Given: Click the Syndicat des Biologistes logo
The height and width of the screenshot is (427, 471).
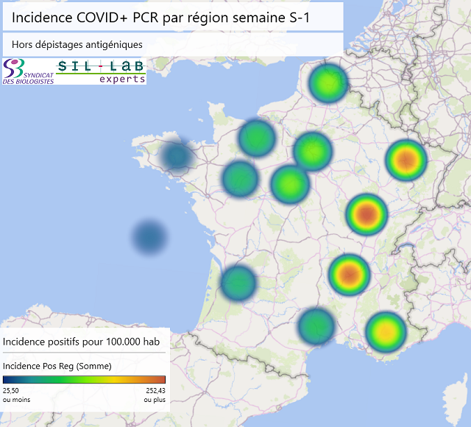Looking at the screenshot, I should pos(28,71).
